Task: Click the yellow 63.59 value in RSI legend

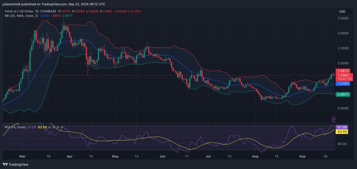Action: click(x=42, y=127)
